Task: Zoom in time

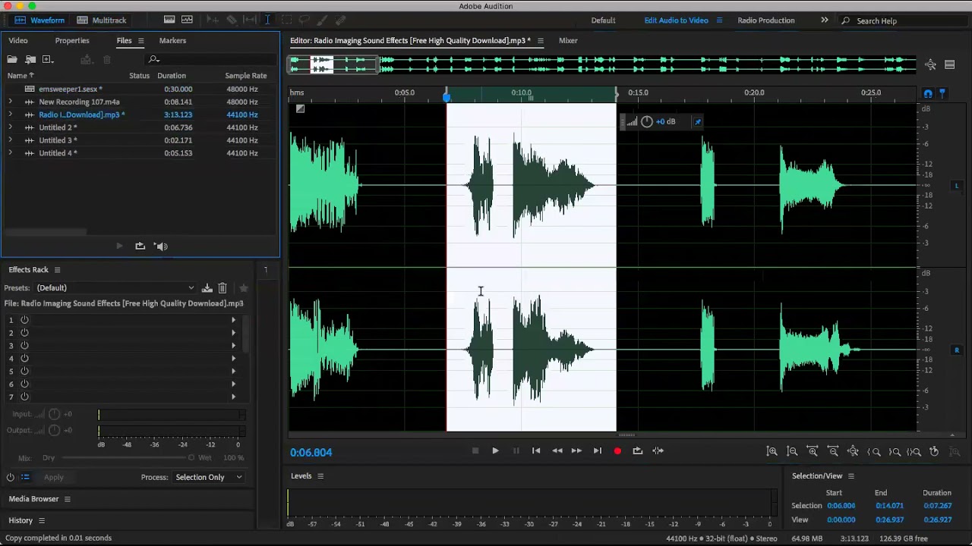Action: click(x=813, y=451)
